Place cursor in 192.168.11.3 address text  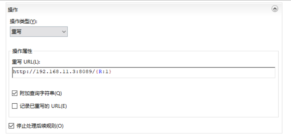(x=56, y=71)
